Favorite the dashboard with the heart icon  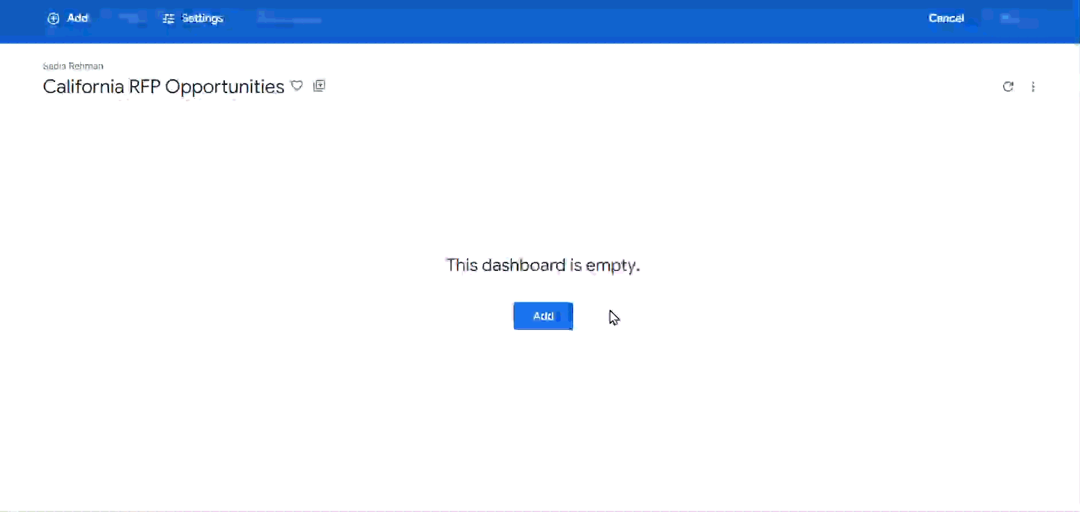(x=297, y=86)
